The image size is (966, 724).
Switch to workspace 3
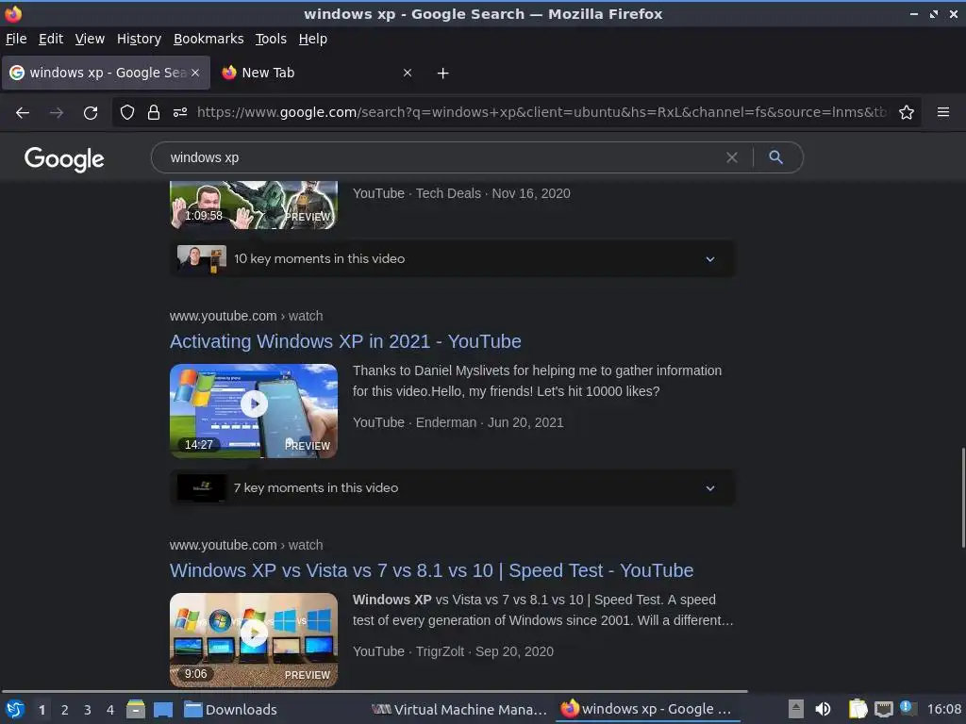pos(88,710)
